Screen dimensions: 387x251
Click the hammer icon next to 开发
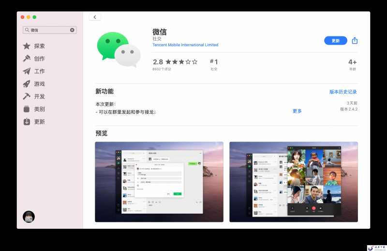click(27, 96)
